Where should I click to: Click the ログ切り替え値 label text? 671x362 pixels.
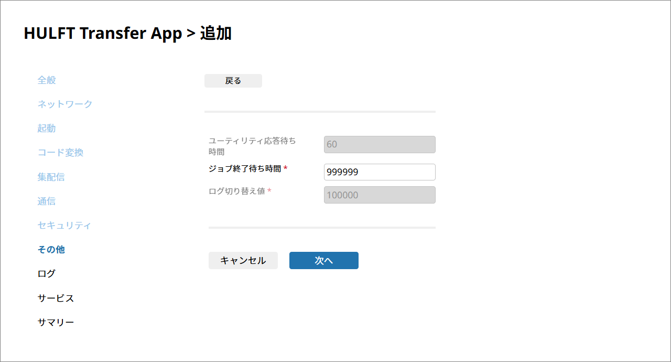pos(236,191)
